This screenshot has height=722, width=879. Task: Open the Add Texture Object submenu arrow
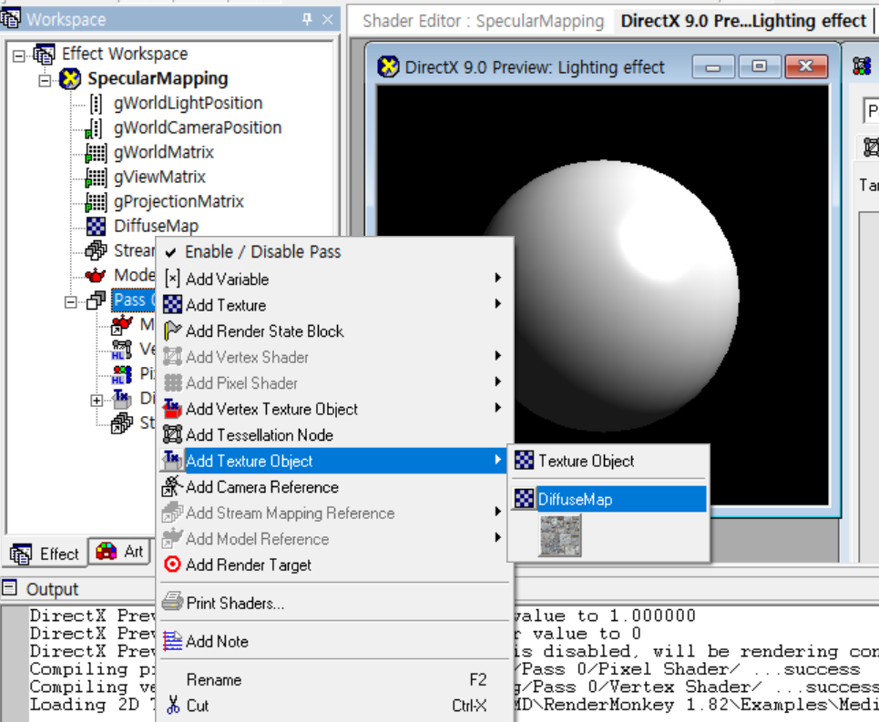498,460
